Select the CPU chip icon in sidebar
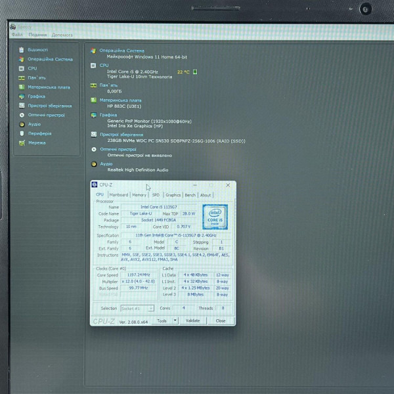The width and height of the screenshot is (394, 394). pyautogui.click(x=22, y=68)
